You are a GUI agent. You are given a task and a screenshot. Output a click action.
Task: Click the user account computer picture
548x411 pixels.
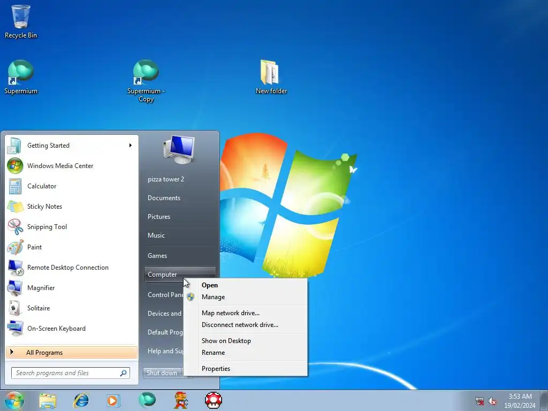(x=179, y=150)
